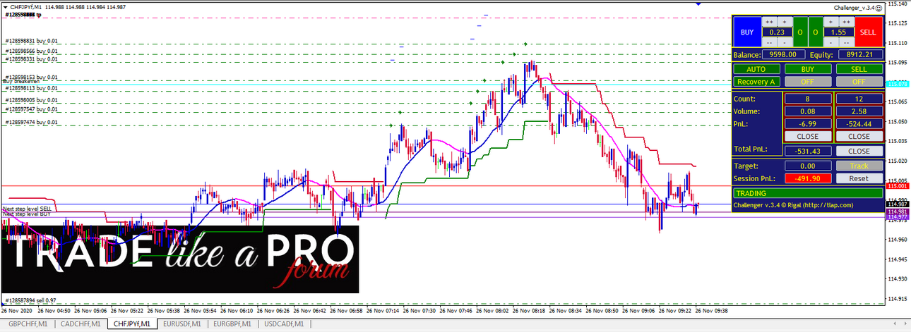The image size is (911, 332).
Task: Decrease sell lot with the -- button beside SELL
Action: point(846,42)
